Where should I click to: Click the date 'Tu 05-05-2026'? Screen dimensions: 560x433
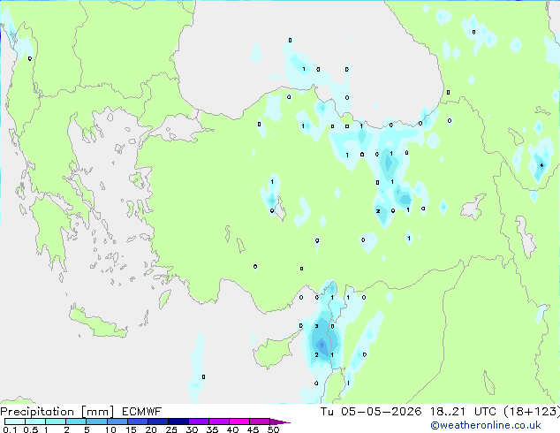click(x=371, y=412)
